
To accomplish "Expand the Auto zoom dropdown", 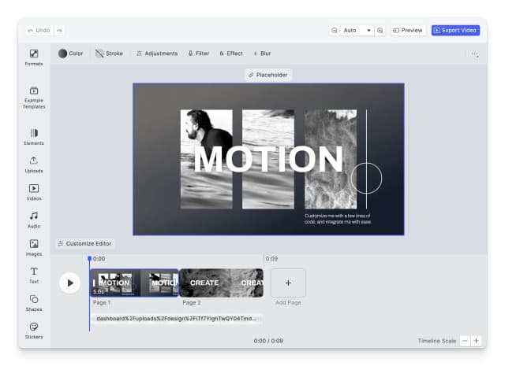I will coord(357,30).
